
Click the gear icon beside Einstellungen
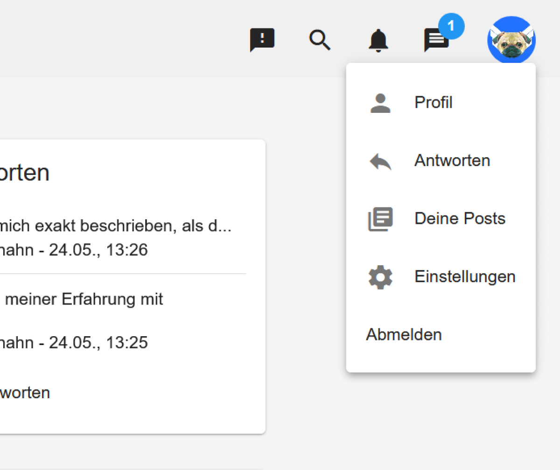tap(380, 277)
